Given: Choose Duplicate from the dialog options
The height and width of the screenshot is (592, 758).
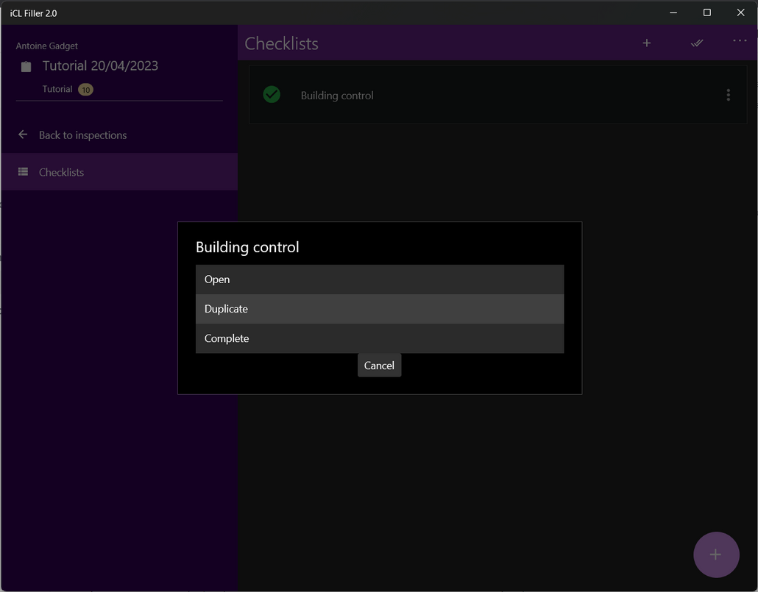Looking at the screenshot, I should [x=379, y=309].
